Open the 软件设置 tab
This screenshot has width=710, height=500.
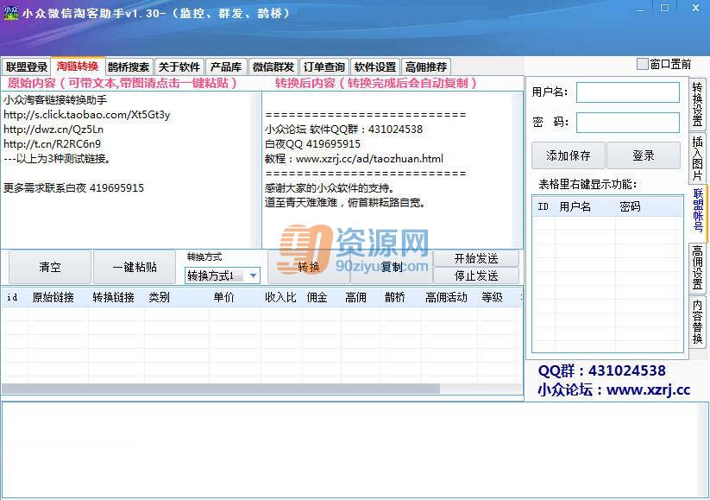(x=375, y=67)
